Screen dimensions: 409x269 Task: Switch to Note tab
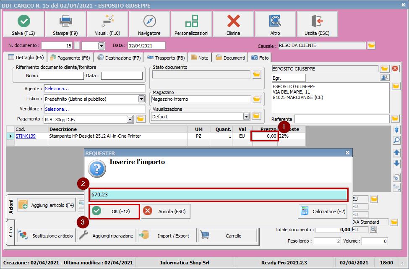point(200,57)
